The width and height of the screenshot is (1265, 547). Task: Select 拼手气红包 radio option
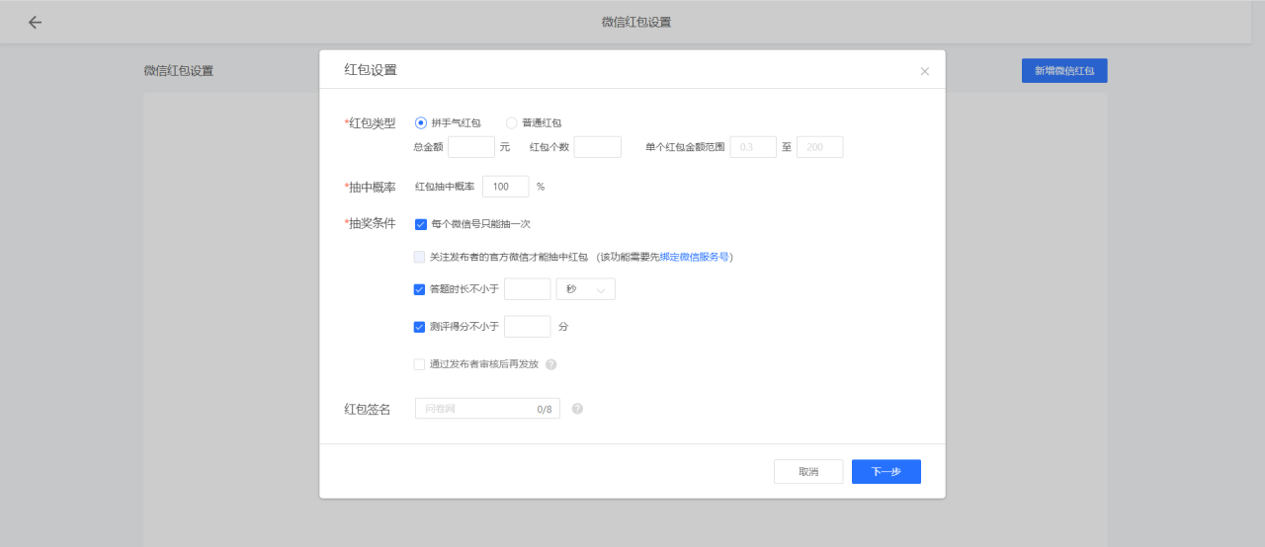click(421, 123)
